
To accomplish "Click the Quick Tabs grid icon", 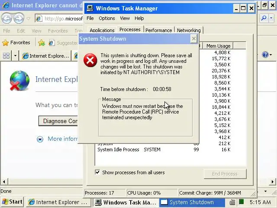I will click(6, 56).
